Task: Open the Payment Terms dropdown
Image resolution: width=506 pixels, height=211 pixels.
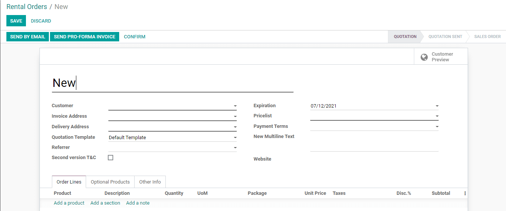Action: [x=437, y=127]
